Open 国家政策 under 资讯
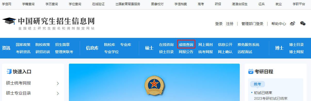Image resolution: width=311 pixels, height=101 pixels. (23, 45)
